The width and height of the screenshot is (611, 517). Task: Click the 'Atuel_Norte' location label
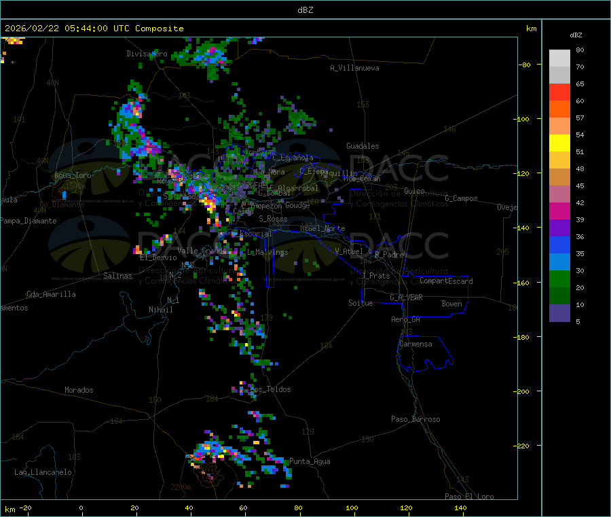pos(322,228)
